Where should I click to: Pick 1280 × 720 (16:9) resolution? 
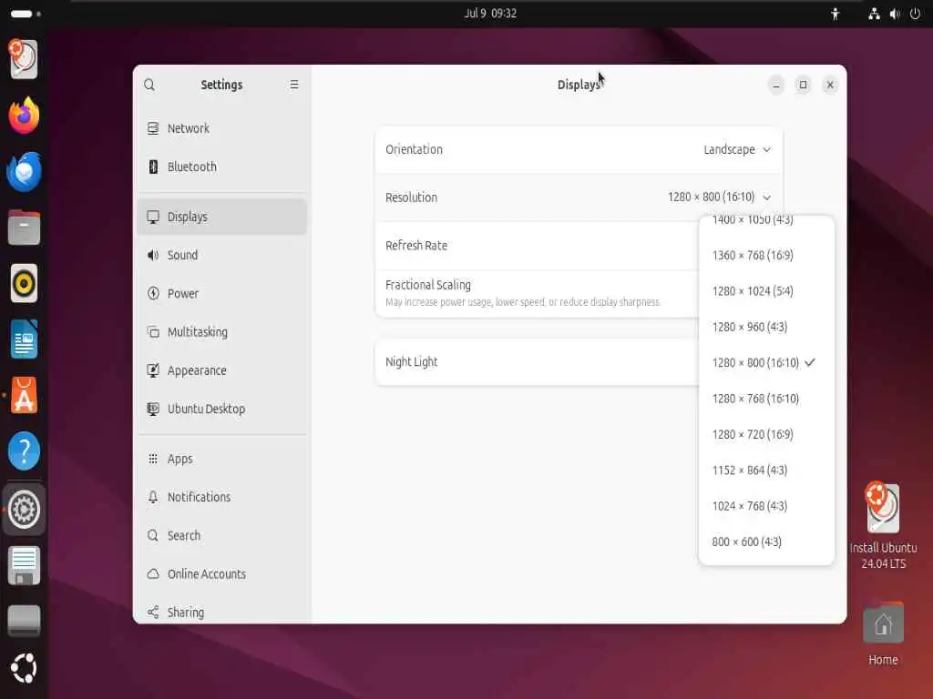[766, 434]
